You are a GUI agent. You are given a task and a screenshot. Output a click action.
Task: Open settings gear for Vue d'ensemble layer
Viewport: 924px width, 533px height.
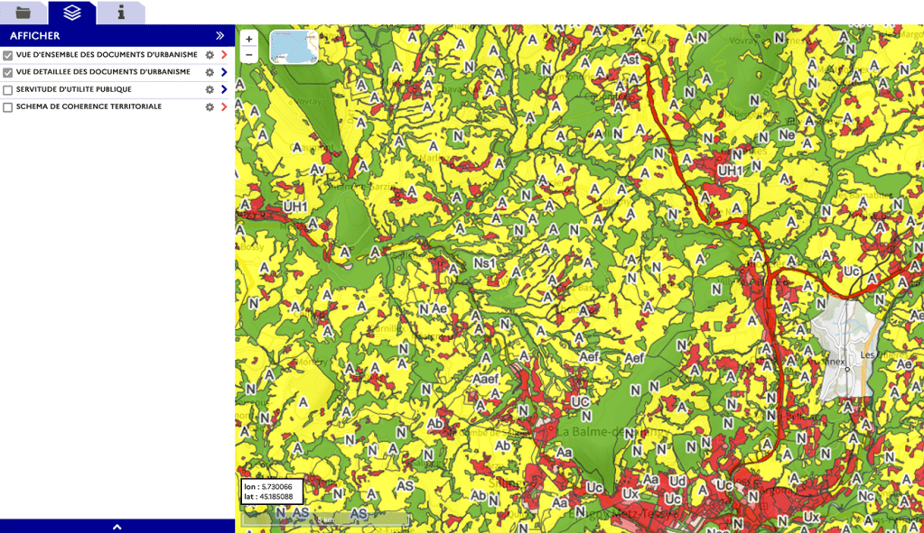coord(210,56)
